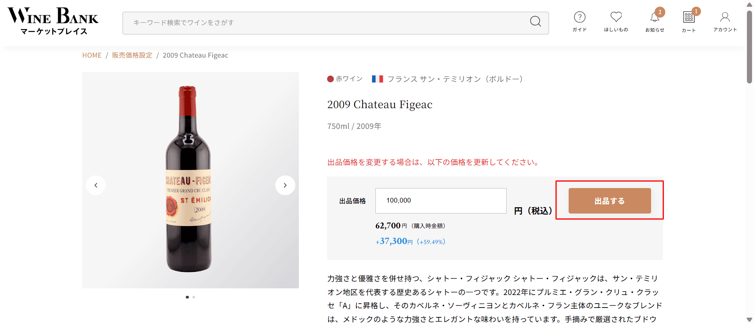Click the vertical page scrollbar thumb
The height and width of the screenshot is (324, 754).
coord(749,46)
